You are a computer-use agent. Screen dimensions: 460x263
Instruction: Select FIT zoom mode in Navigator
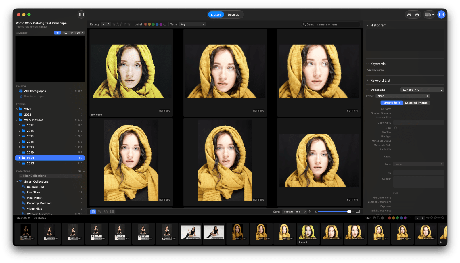coord(57,33)
